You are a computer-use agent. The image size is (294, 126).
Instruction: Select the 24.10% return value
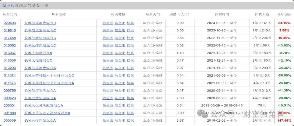click(x=284, y=23)
